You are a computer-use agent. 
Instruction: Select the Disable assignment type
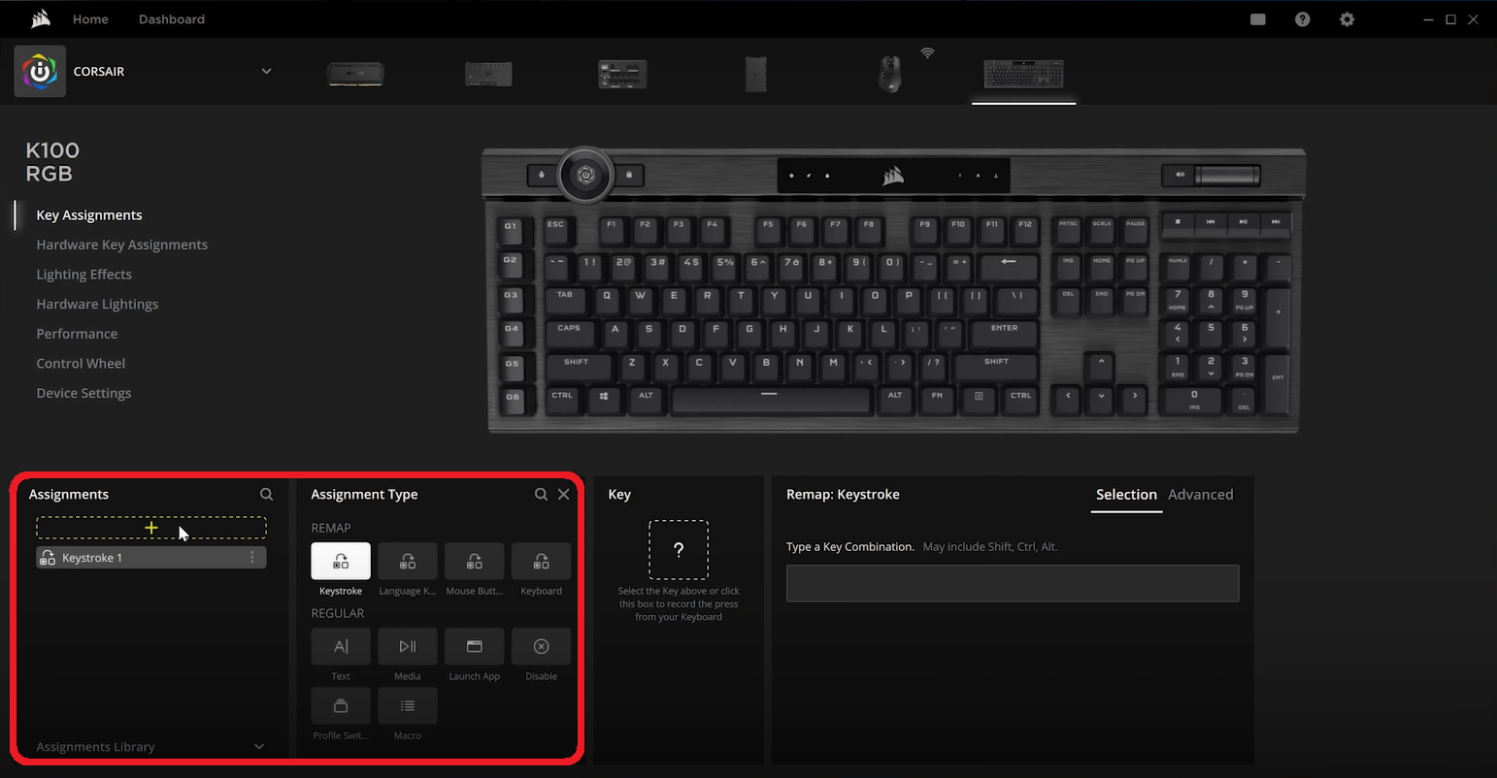pos(541,646)
